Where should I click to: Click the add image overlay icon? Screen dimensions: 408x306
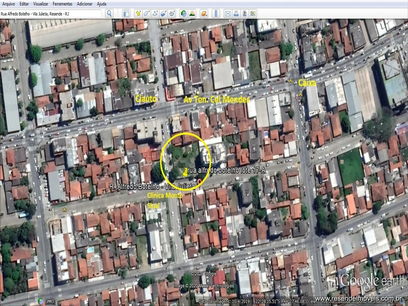(x=164, y=14)
